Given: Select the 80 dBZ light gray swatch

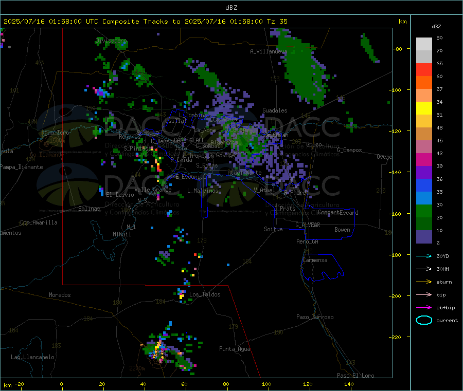Looking at the screenshot, I should [x=424, y=44].
